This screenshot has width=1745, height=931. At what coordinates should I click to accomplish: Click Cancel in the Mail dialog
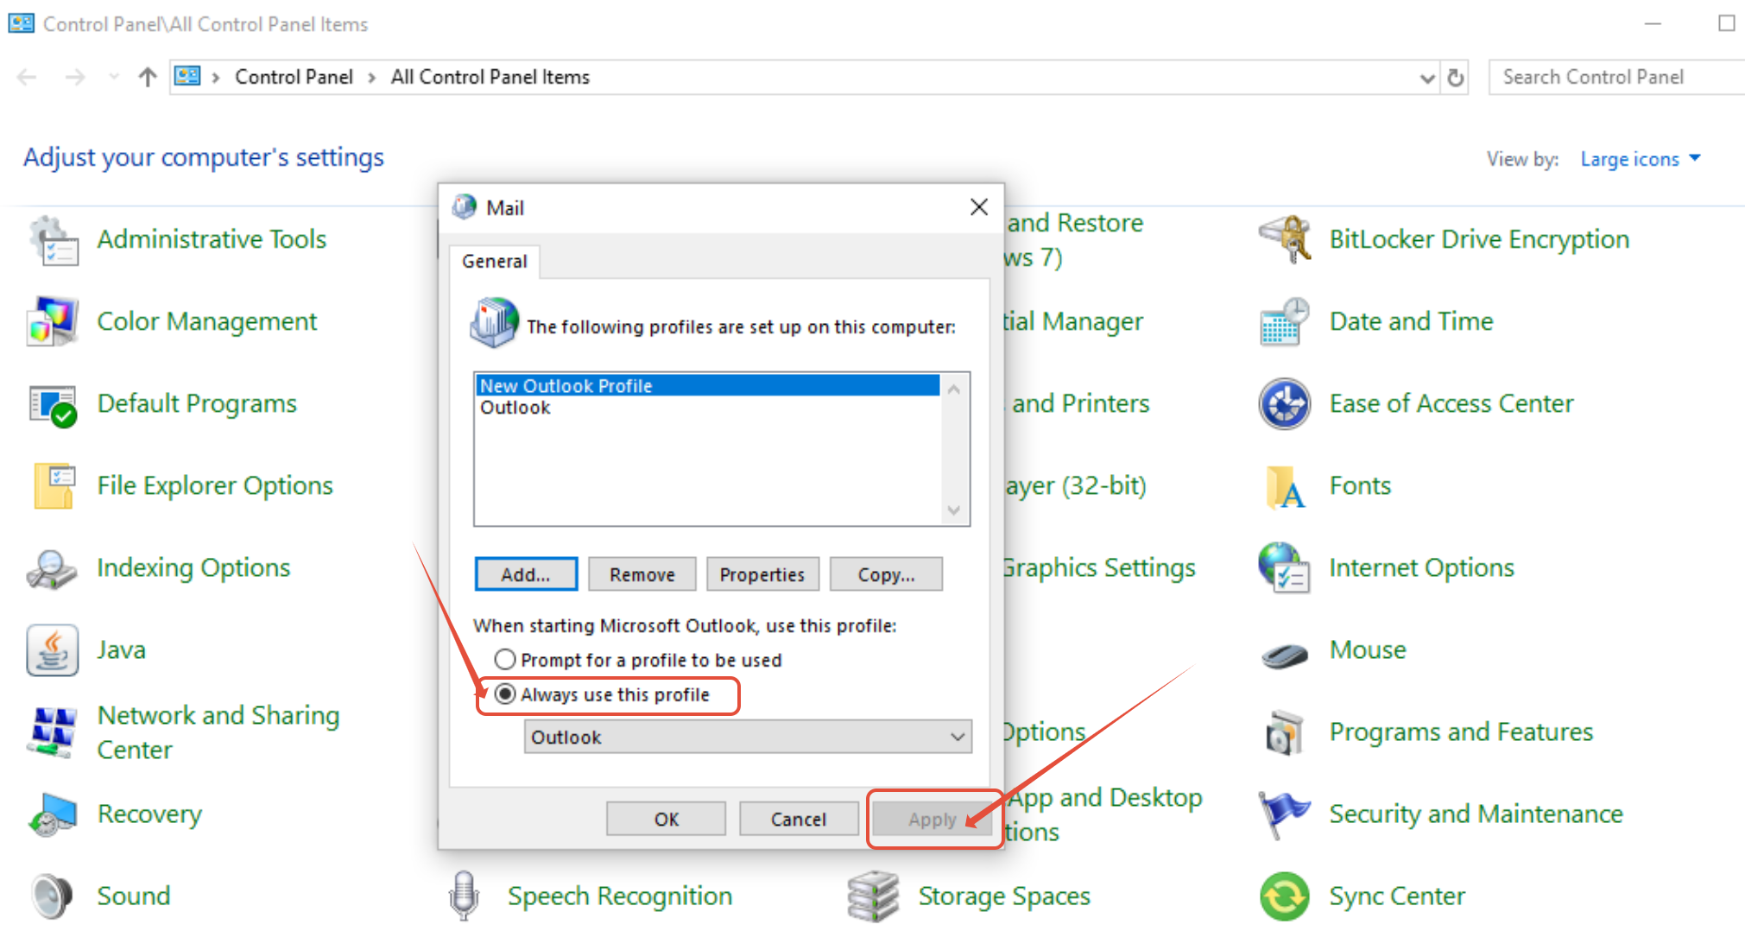tap(799, 819)
